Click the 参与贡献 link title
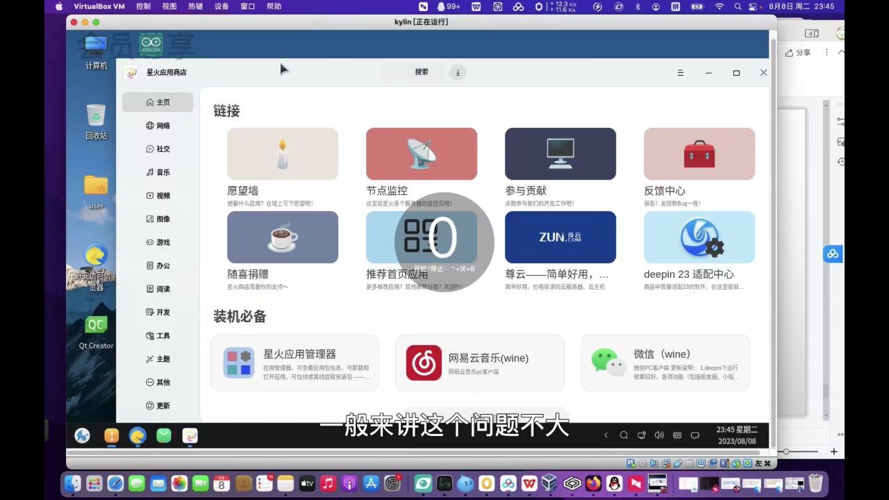 point(526,190)
